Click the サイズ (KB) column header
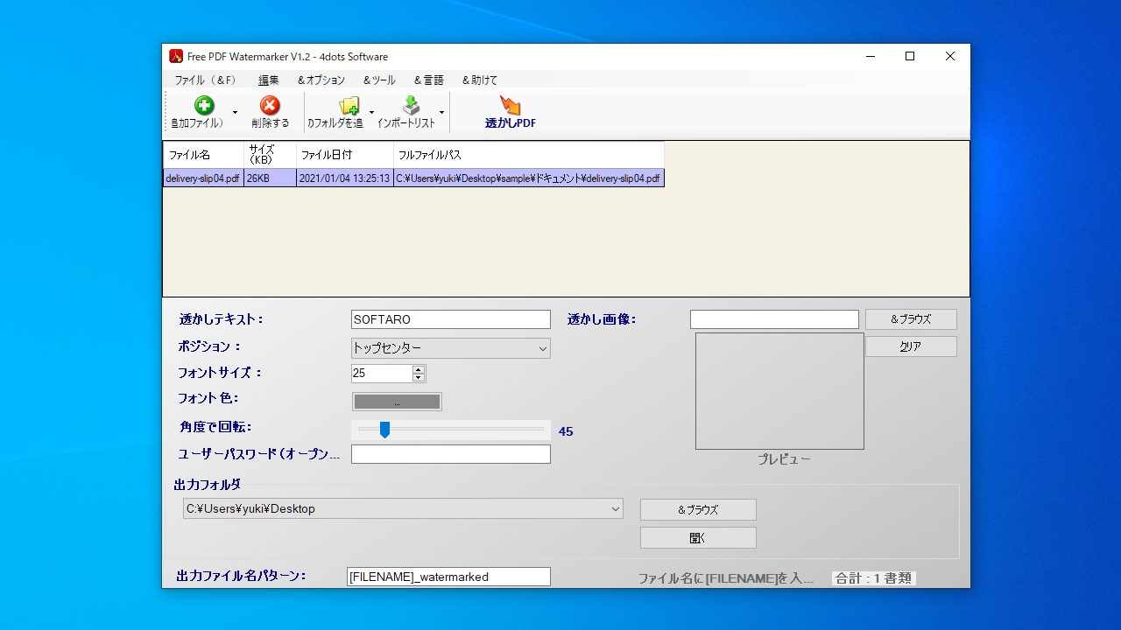Image resolution: width=1121 pixels, height=630 pixels. [x=271, y=155]
